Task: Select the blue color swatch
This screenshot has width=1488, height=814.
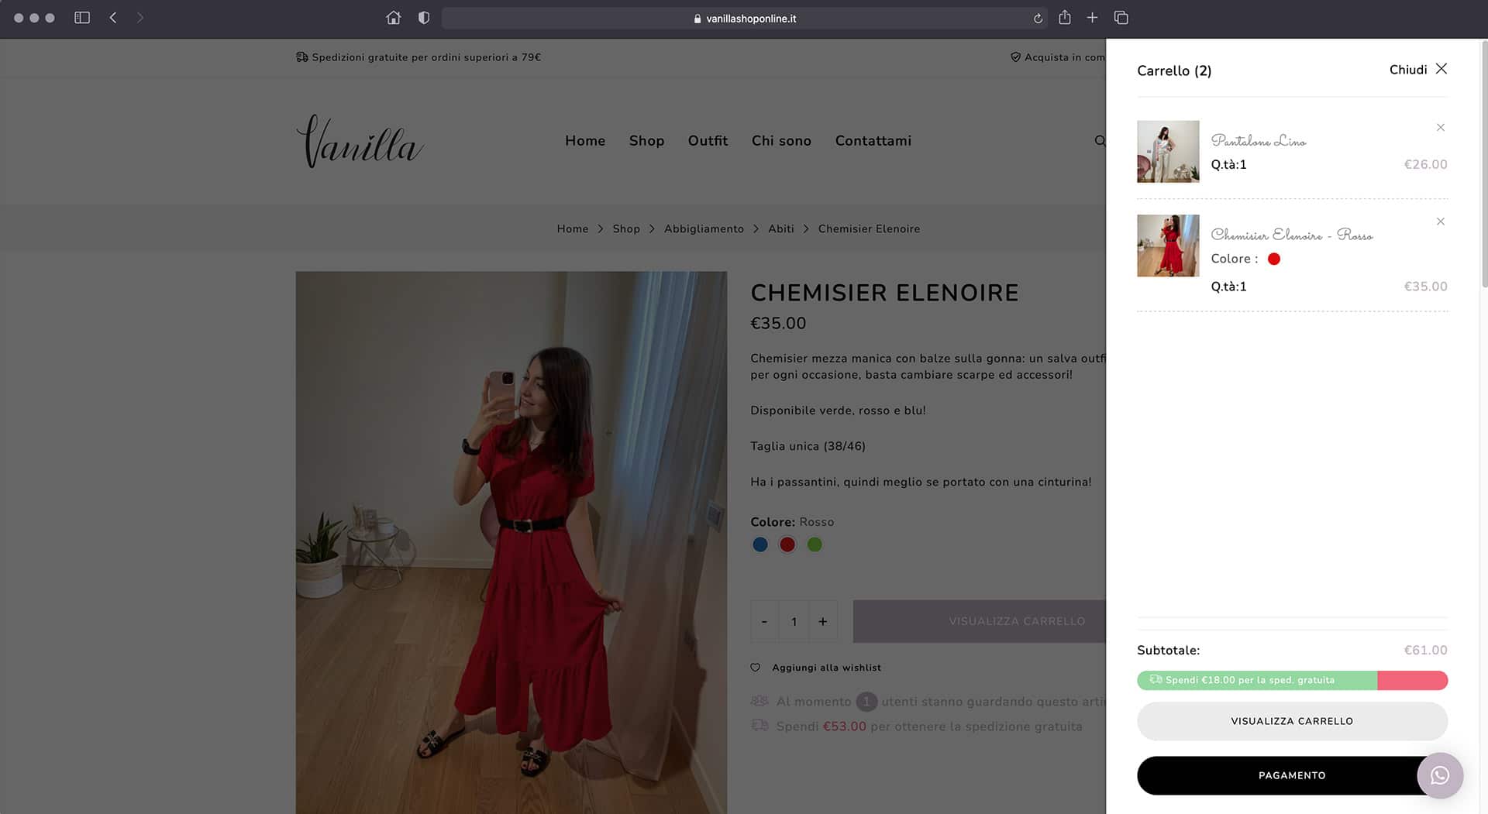Action: point(760,544)
